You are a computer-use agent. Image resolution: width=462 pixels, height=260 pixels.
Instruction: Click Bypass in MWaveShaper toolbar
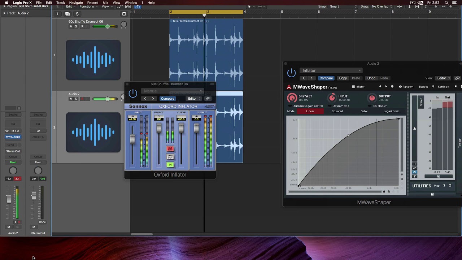click(x=424, y=87)
